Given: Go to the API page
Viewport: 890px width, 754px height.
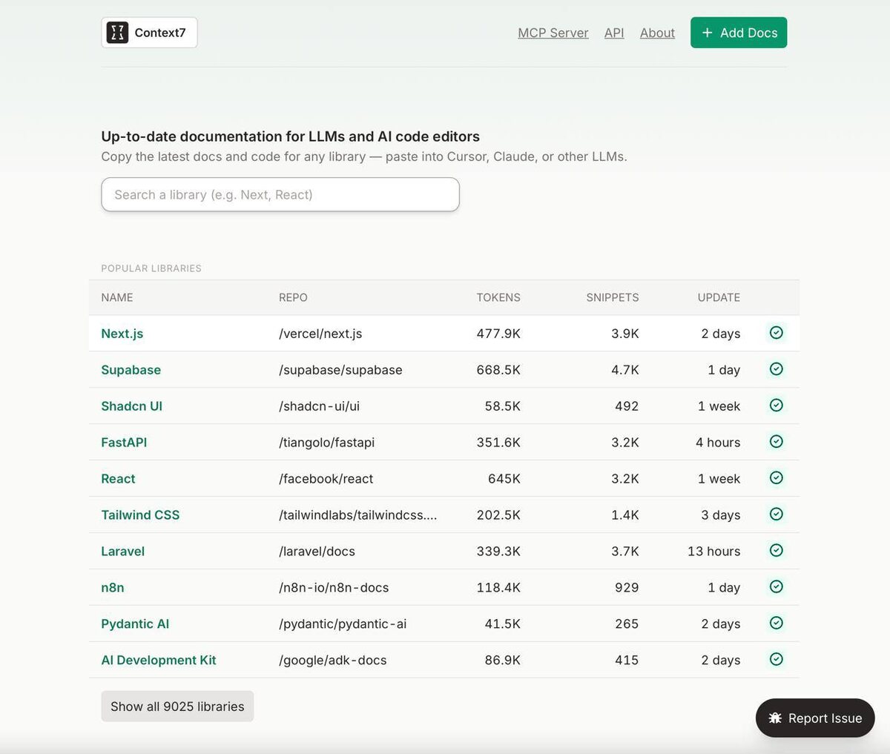Looking at the screenshot, I should pos(614,33).
